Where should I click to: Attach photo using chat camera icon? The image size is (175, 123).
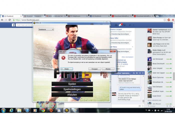coord(139,106)
